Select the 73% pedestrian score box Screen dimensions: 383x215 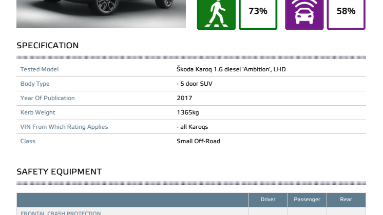click(258, 14)
